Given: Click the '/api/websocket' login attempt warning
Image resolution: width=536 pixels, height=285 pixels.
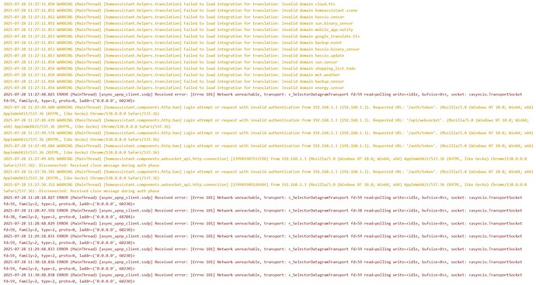Looking at the screenshot, I should click(x=266, y=123).
